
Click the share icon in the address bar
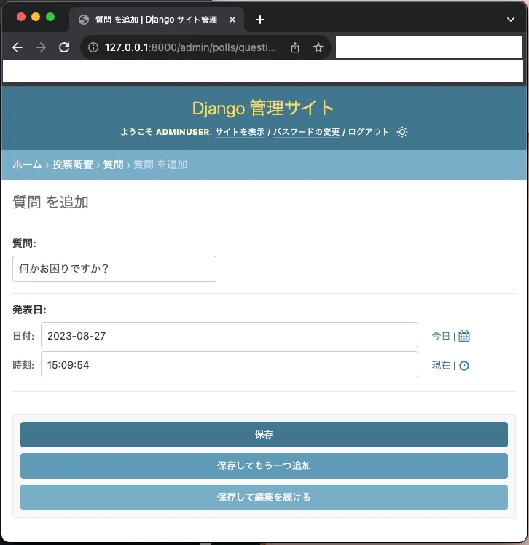click(x=294, y=47)
